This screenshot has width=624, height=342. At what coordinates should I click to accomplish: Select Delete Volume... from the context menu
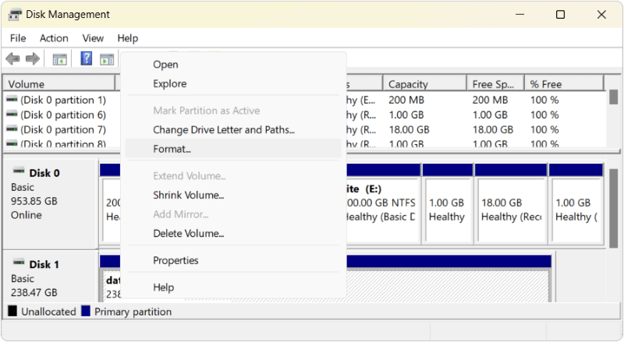188,233
